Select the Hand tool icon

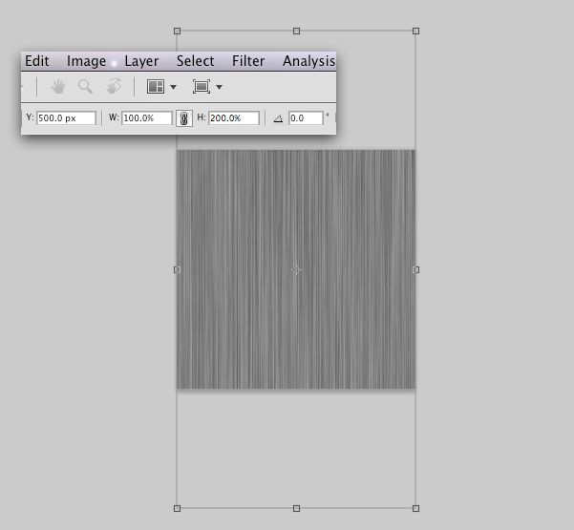tap(58, 87)
